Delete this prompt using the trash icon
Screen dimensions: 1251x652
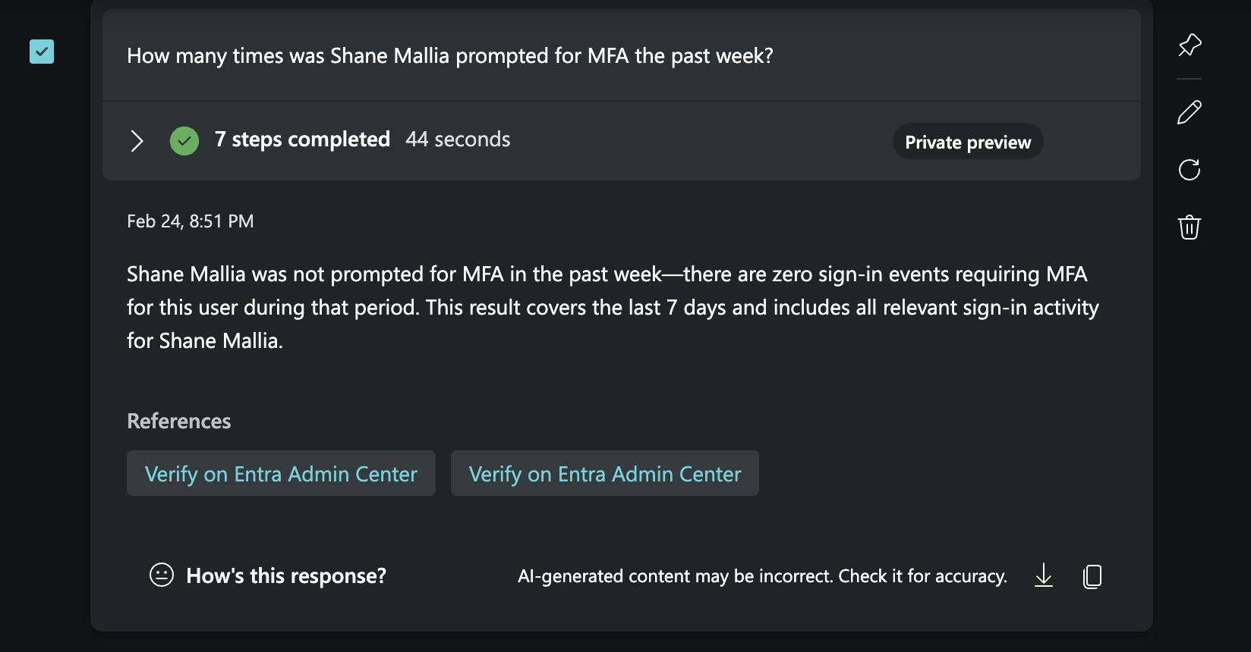(x=1190, y=227)
